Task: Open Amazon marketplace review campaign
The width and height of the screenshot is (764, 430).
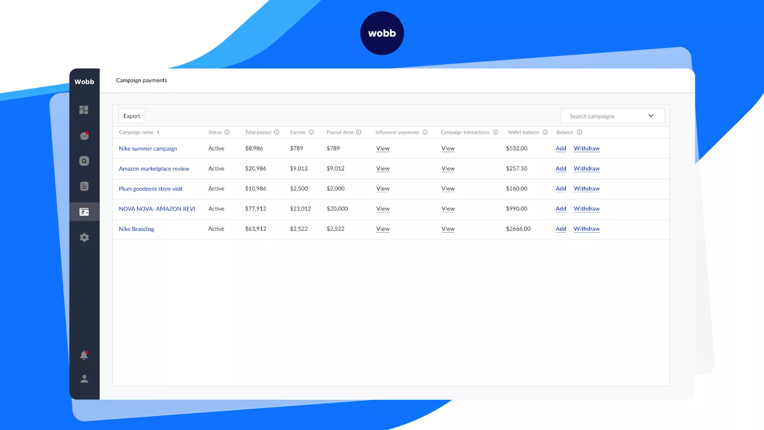Action: click(154, 169)
